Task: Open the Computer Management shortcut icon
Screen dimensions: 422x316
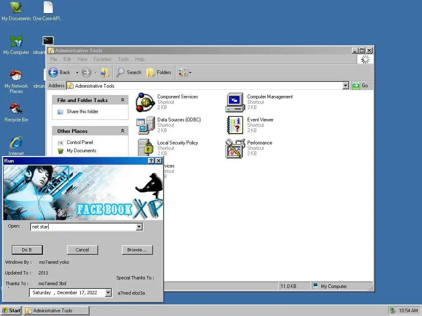Action: 235,102
